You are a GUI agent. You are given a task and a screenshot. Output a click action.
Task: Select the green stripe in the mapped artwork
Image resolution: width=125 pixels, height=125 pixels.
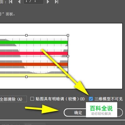(x=34, y=42)
